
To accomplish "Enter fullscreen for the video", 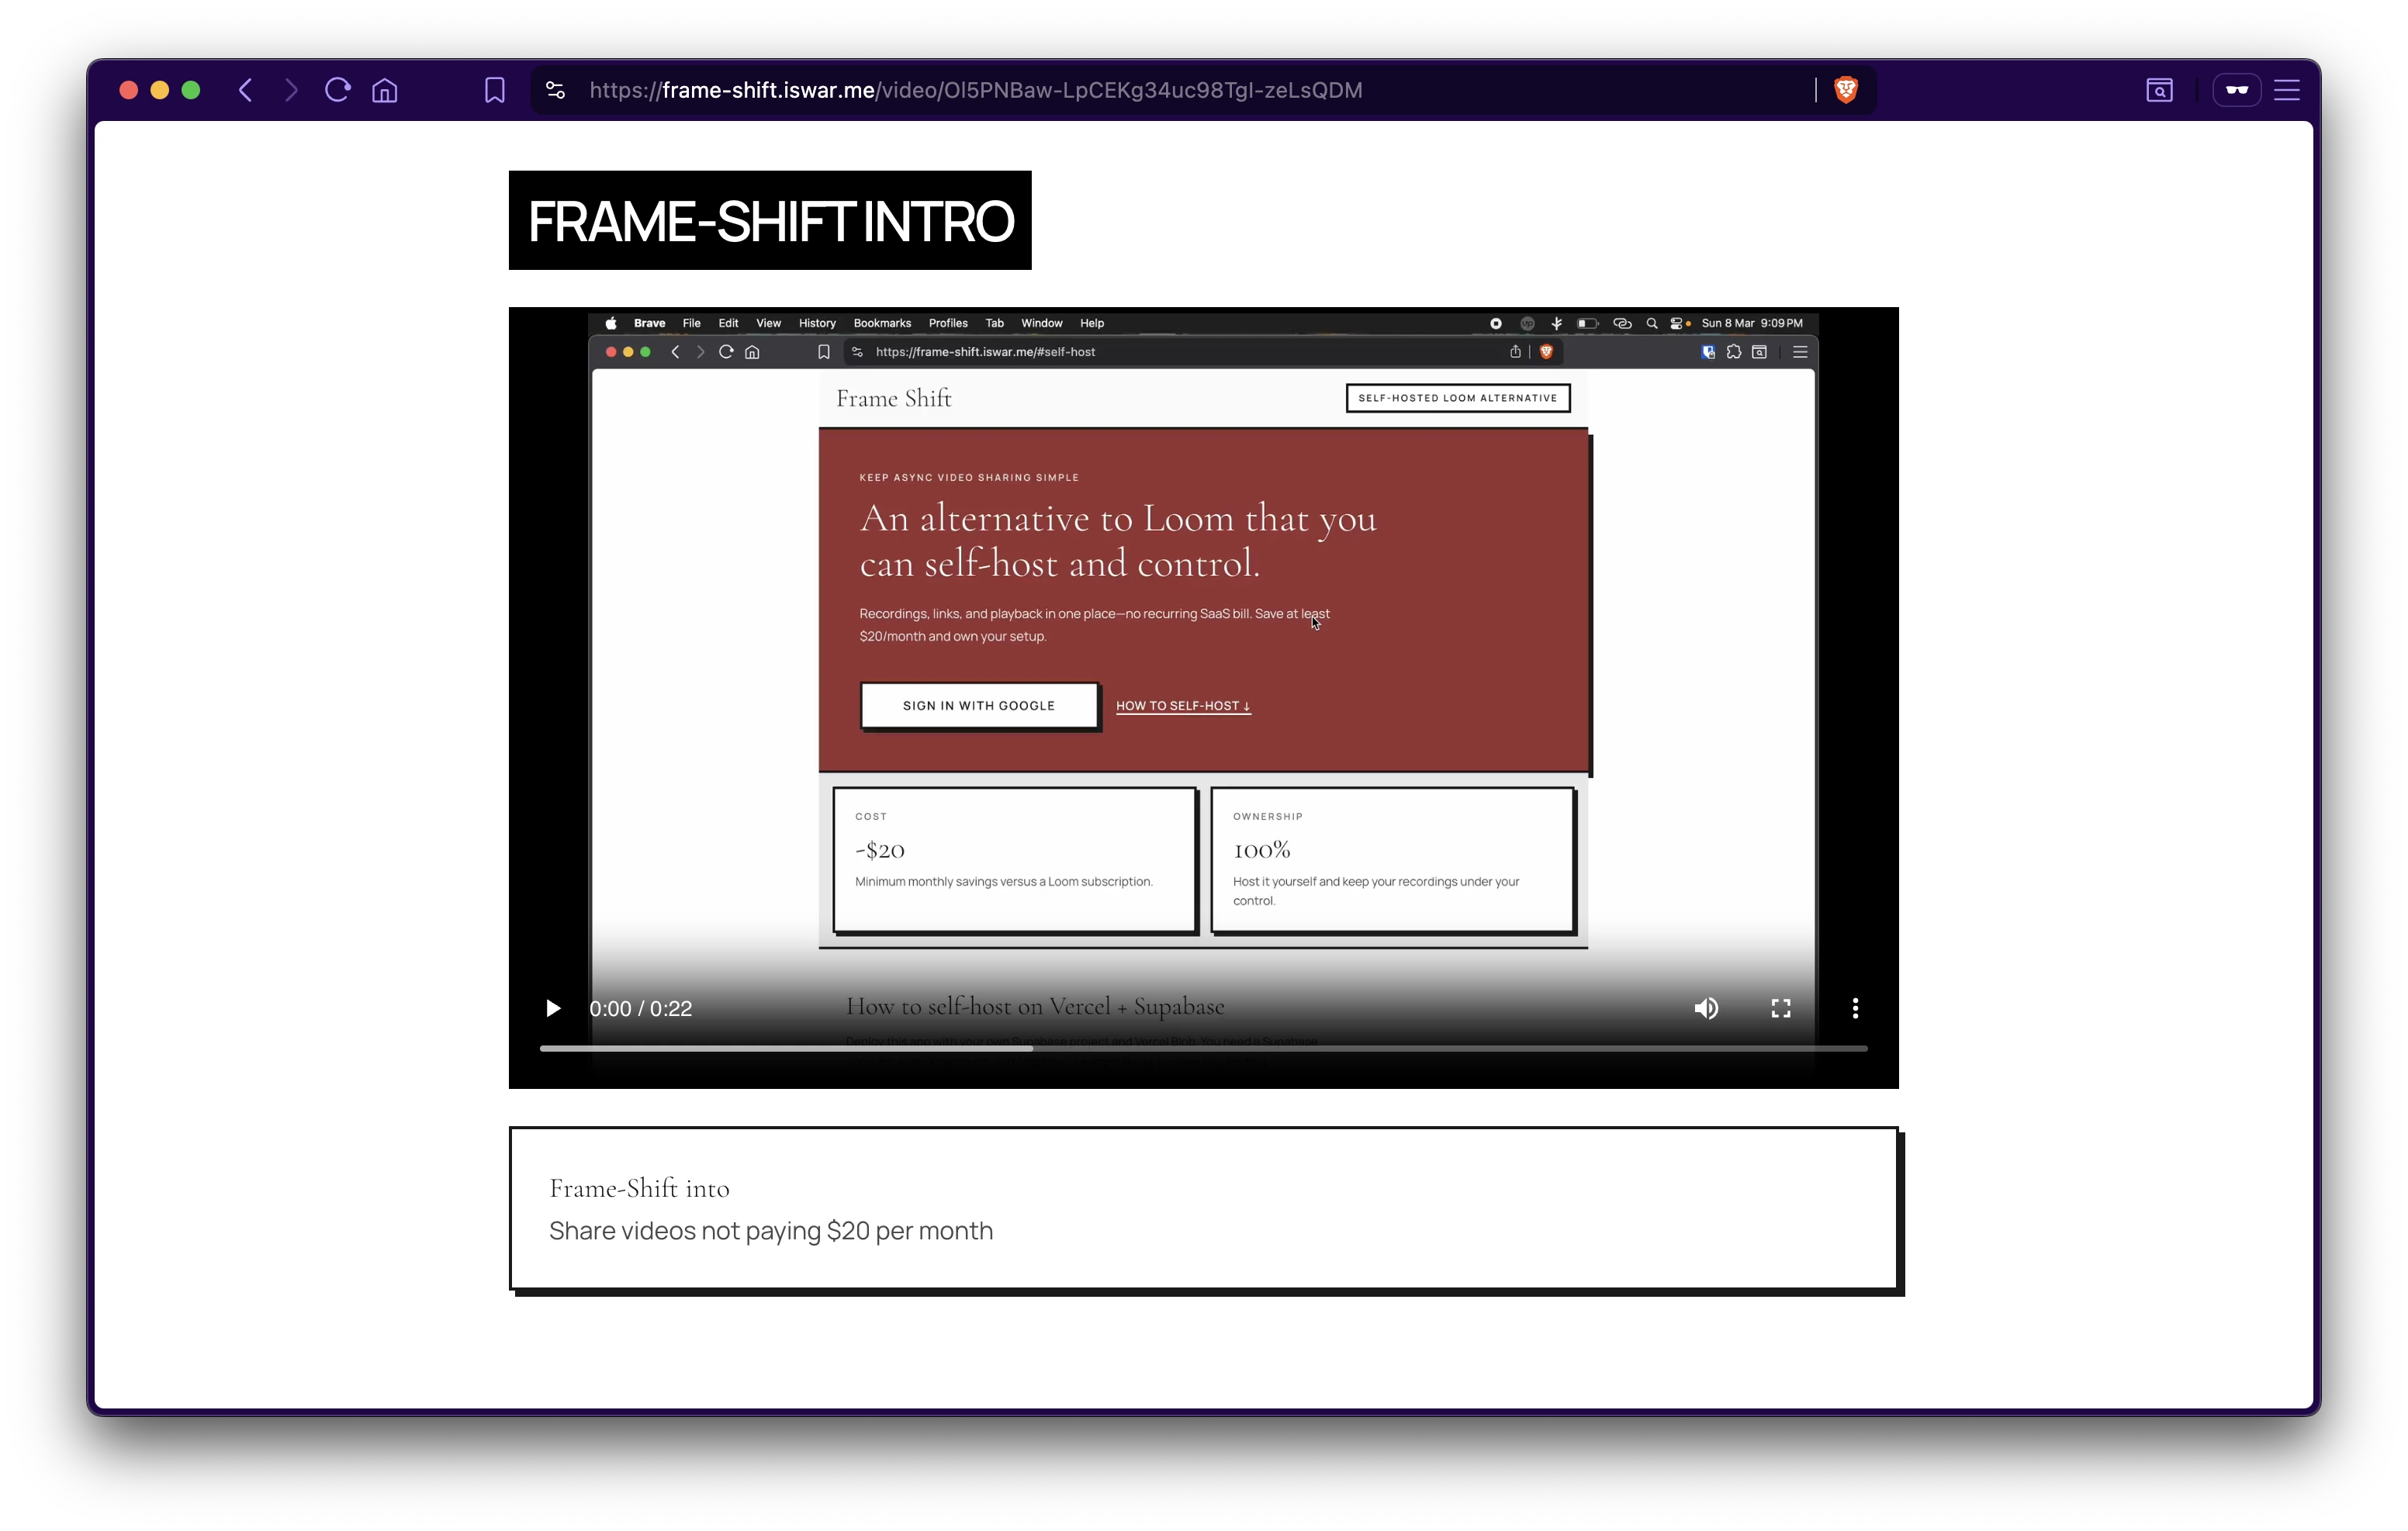I will click(1781, 1008).
